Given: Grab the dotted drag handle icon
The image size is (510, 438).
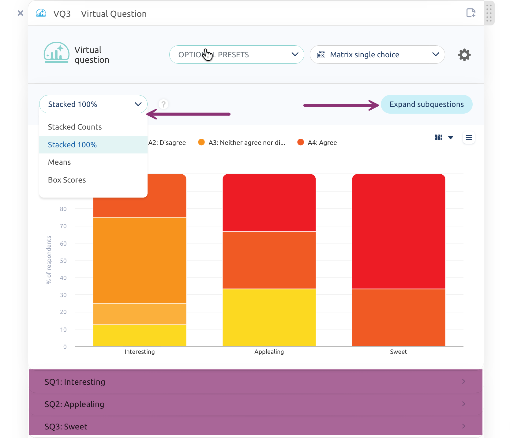Looking at the screenshot, I should coord(489,13).
